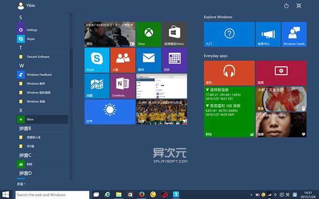Viewport: 319px width, 199px height.
Task: Expand the Windows 附件 folder
Action: click(42, 83)
